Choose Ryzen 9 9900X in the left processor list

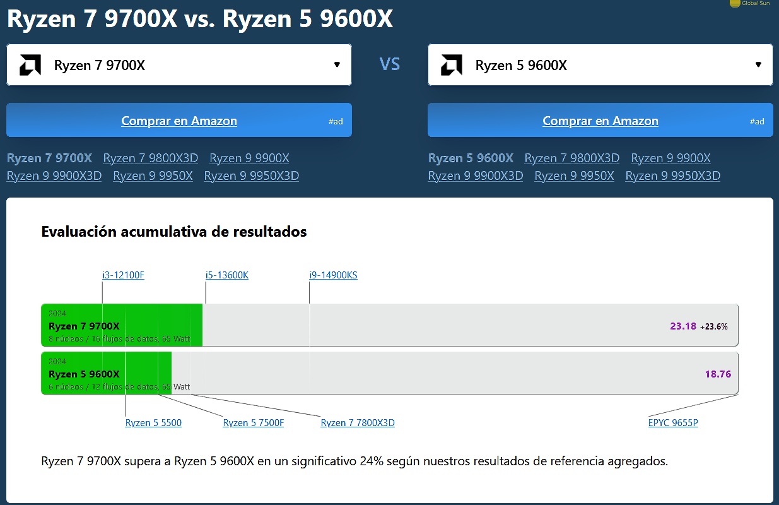(249, 158)
